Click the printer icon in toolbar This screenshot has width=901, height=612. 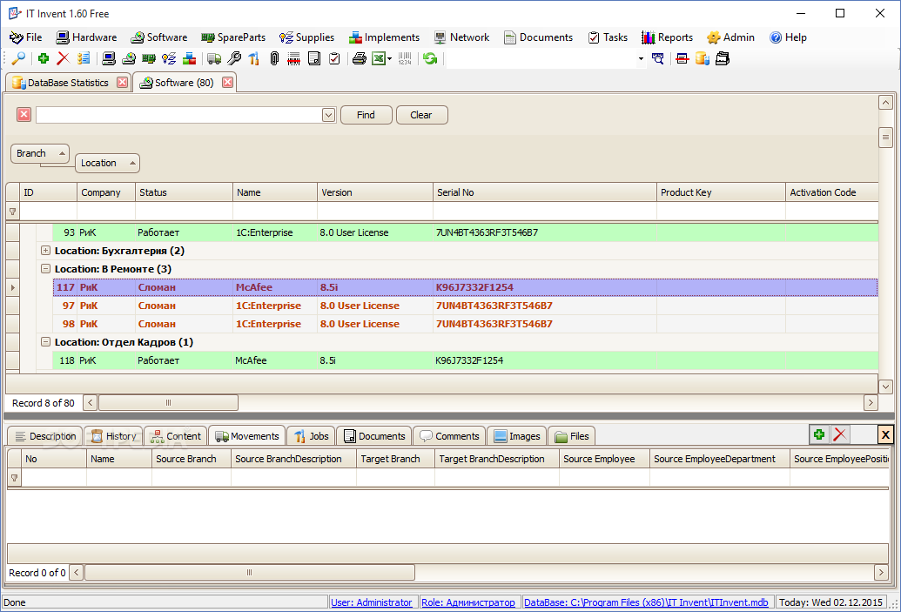click(x=359, y=58)
